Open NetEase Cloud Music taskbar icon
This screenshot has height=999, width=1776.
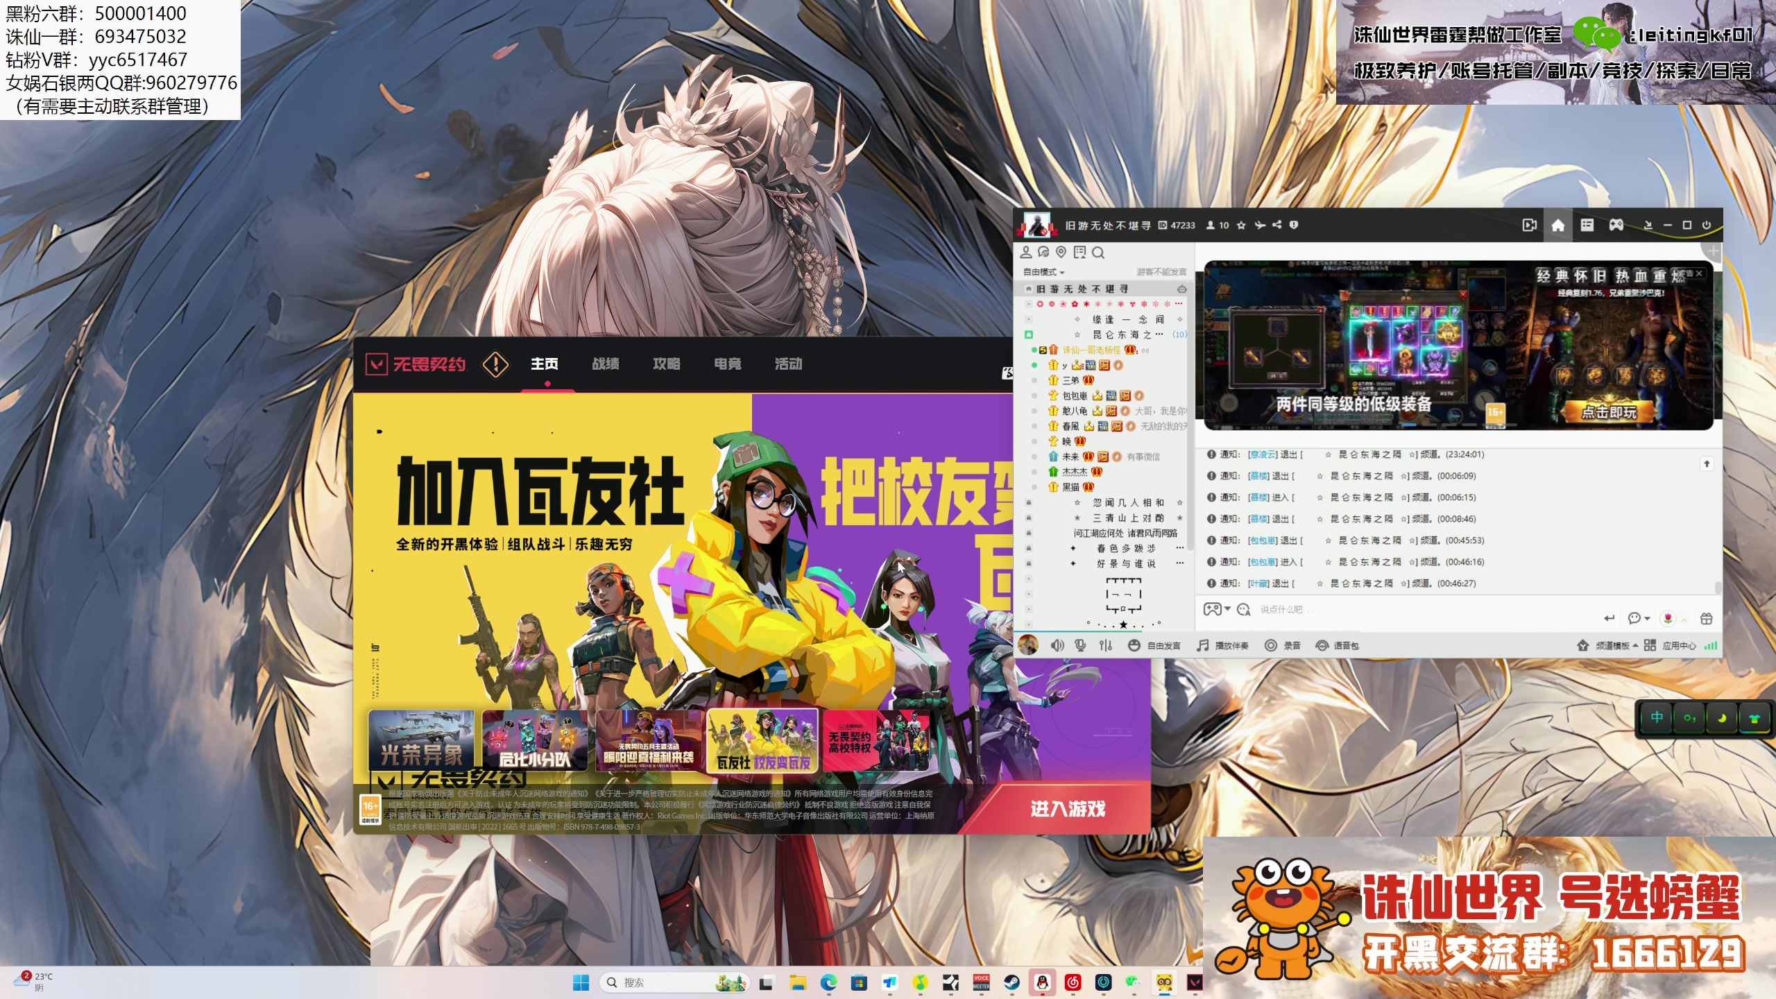click(1073, 982)
